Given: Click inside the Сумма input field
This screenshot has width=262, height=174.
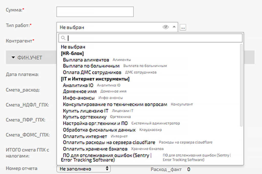Looking at the screenshot, I should click(95, 12).
